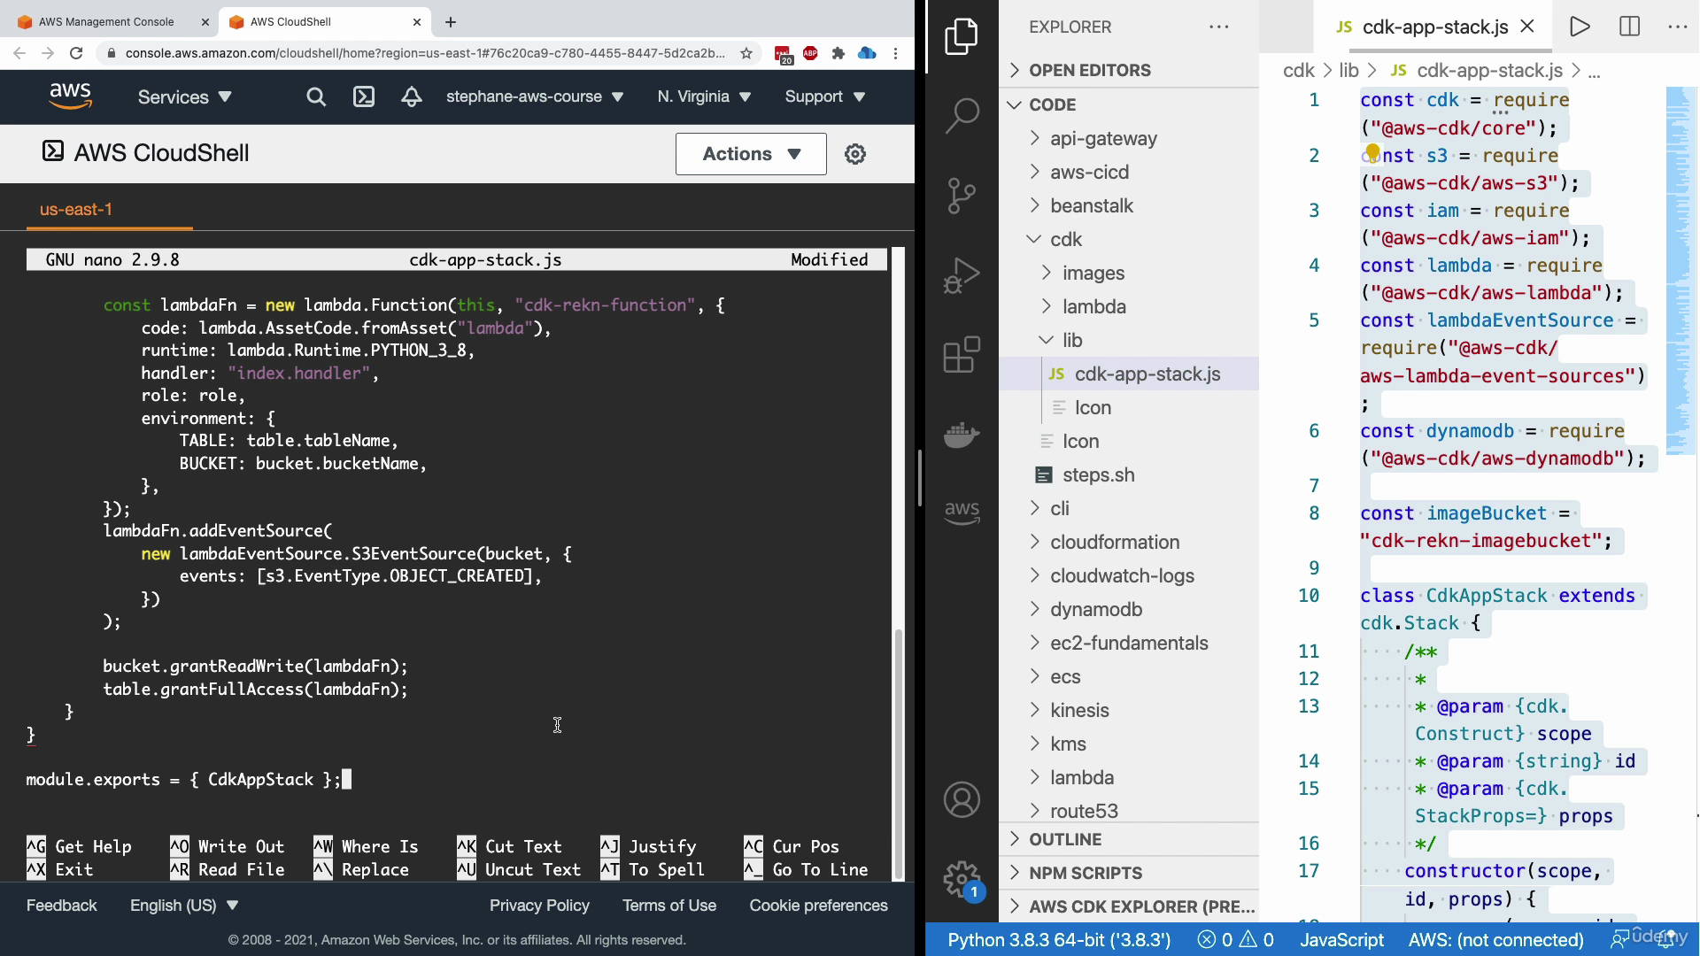Click the CloudShell icon in AWS navbar

point(364,96)
